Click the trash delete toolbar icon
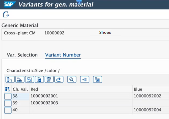 [49, 79]
